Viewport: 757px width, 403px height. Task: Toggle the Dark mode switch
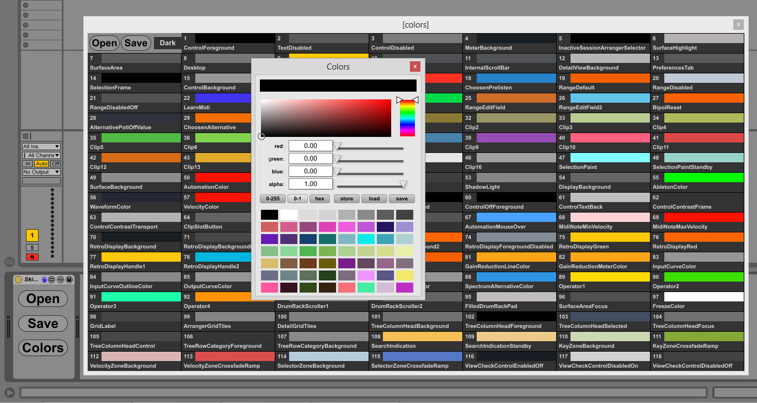[167, 43]
